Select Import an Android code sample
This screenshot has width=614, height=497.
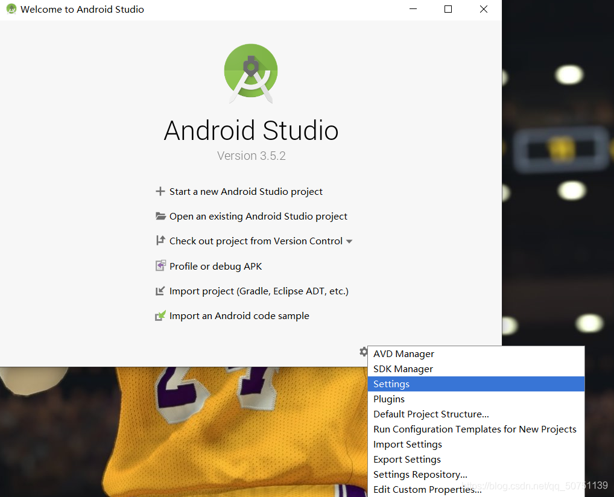pyautogui.click(x=239, y=315)
